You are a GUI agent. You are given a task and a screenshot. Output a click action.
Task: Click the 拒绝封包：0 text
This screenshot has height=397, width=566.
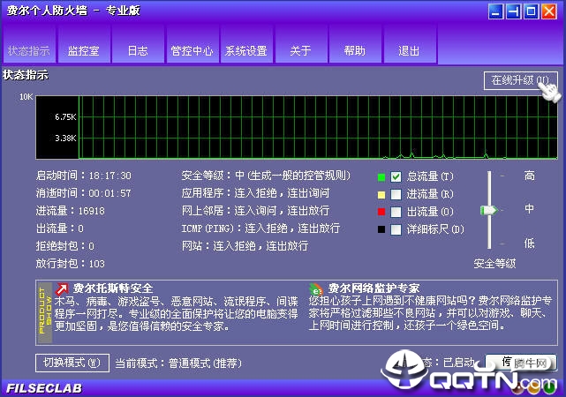click(x=65, y=246)
